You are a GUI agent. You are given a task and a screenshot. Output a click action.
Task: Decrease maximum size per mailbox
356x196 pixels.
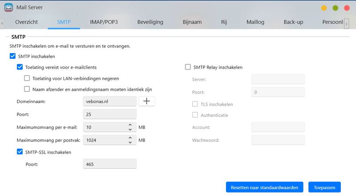(x=130, y=142)
